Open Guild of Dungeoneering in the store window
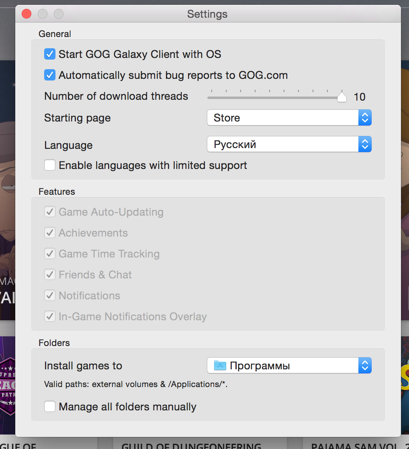This screenshot has width=409, height=449. (x=191, y=445)
